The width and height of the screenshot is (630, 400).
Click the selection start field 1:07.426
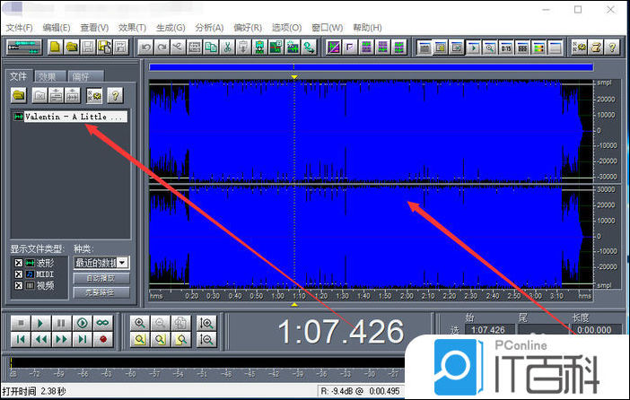pyautogui.click(x=488, y=330)
